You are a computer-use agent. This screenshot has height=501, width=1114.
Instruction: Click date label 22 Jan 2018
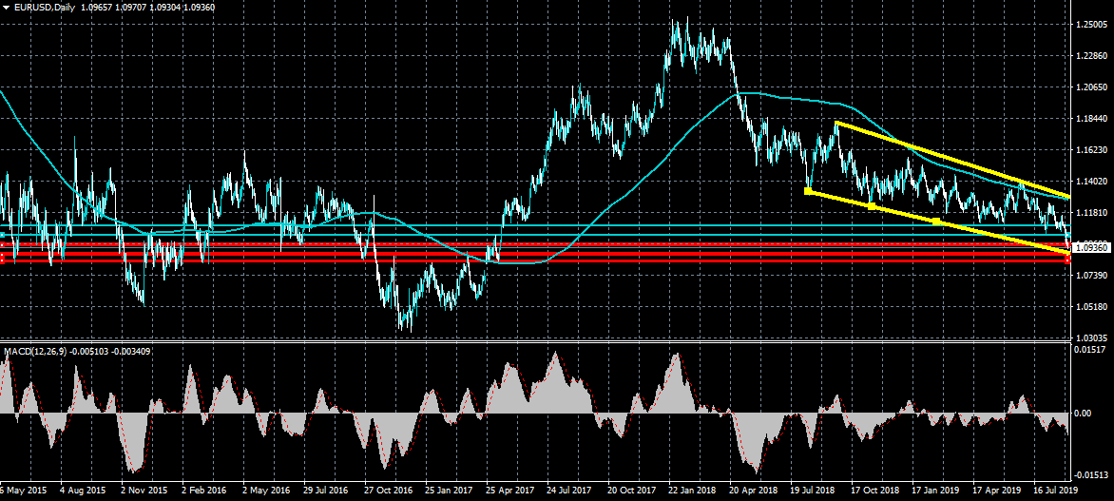pyautogui.click(x=693, y=491)
